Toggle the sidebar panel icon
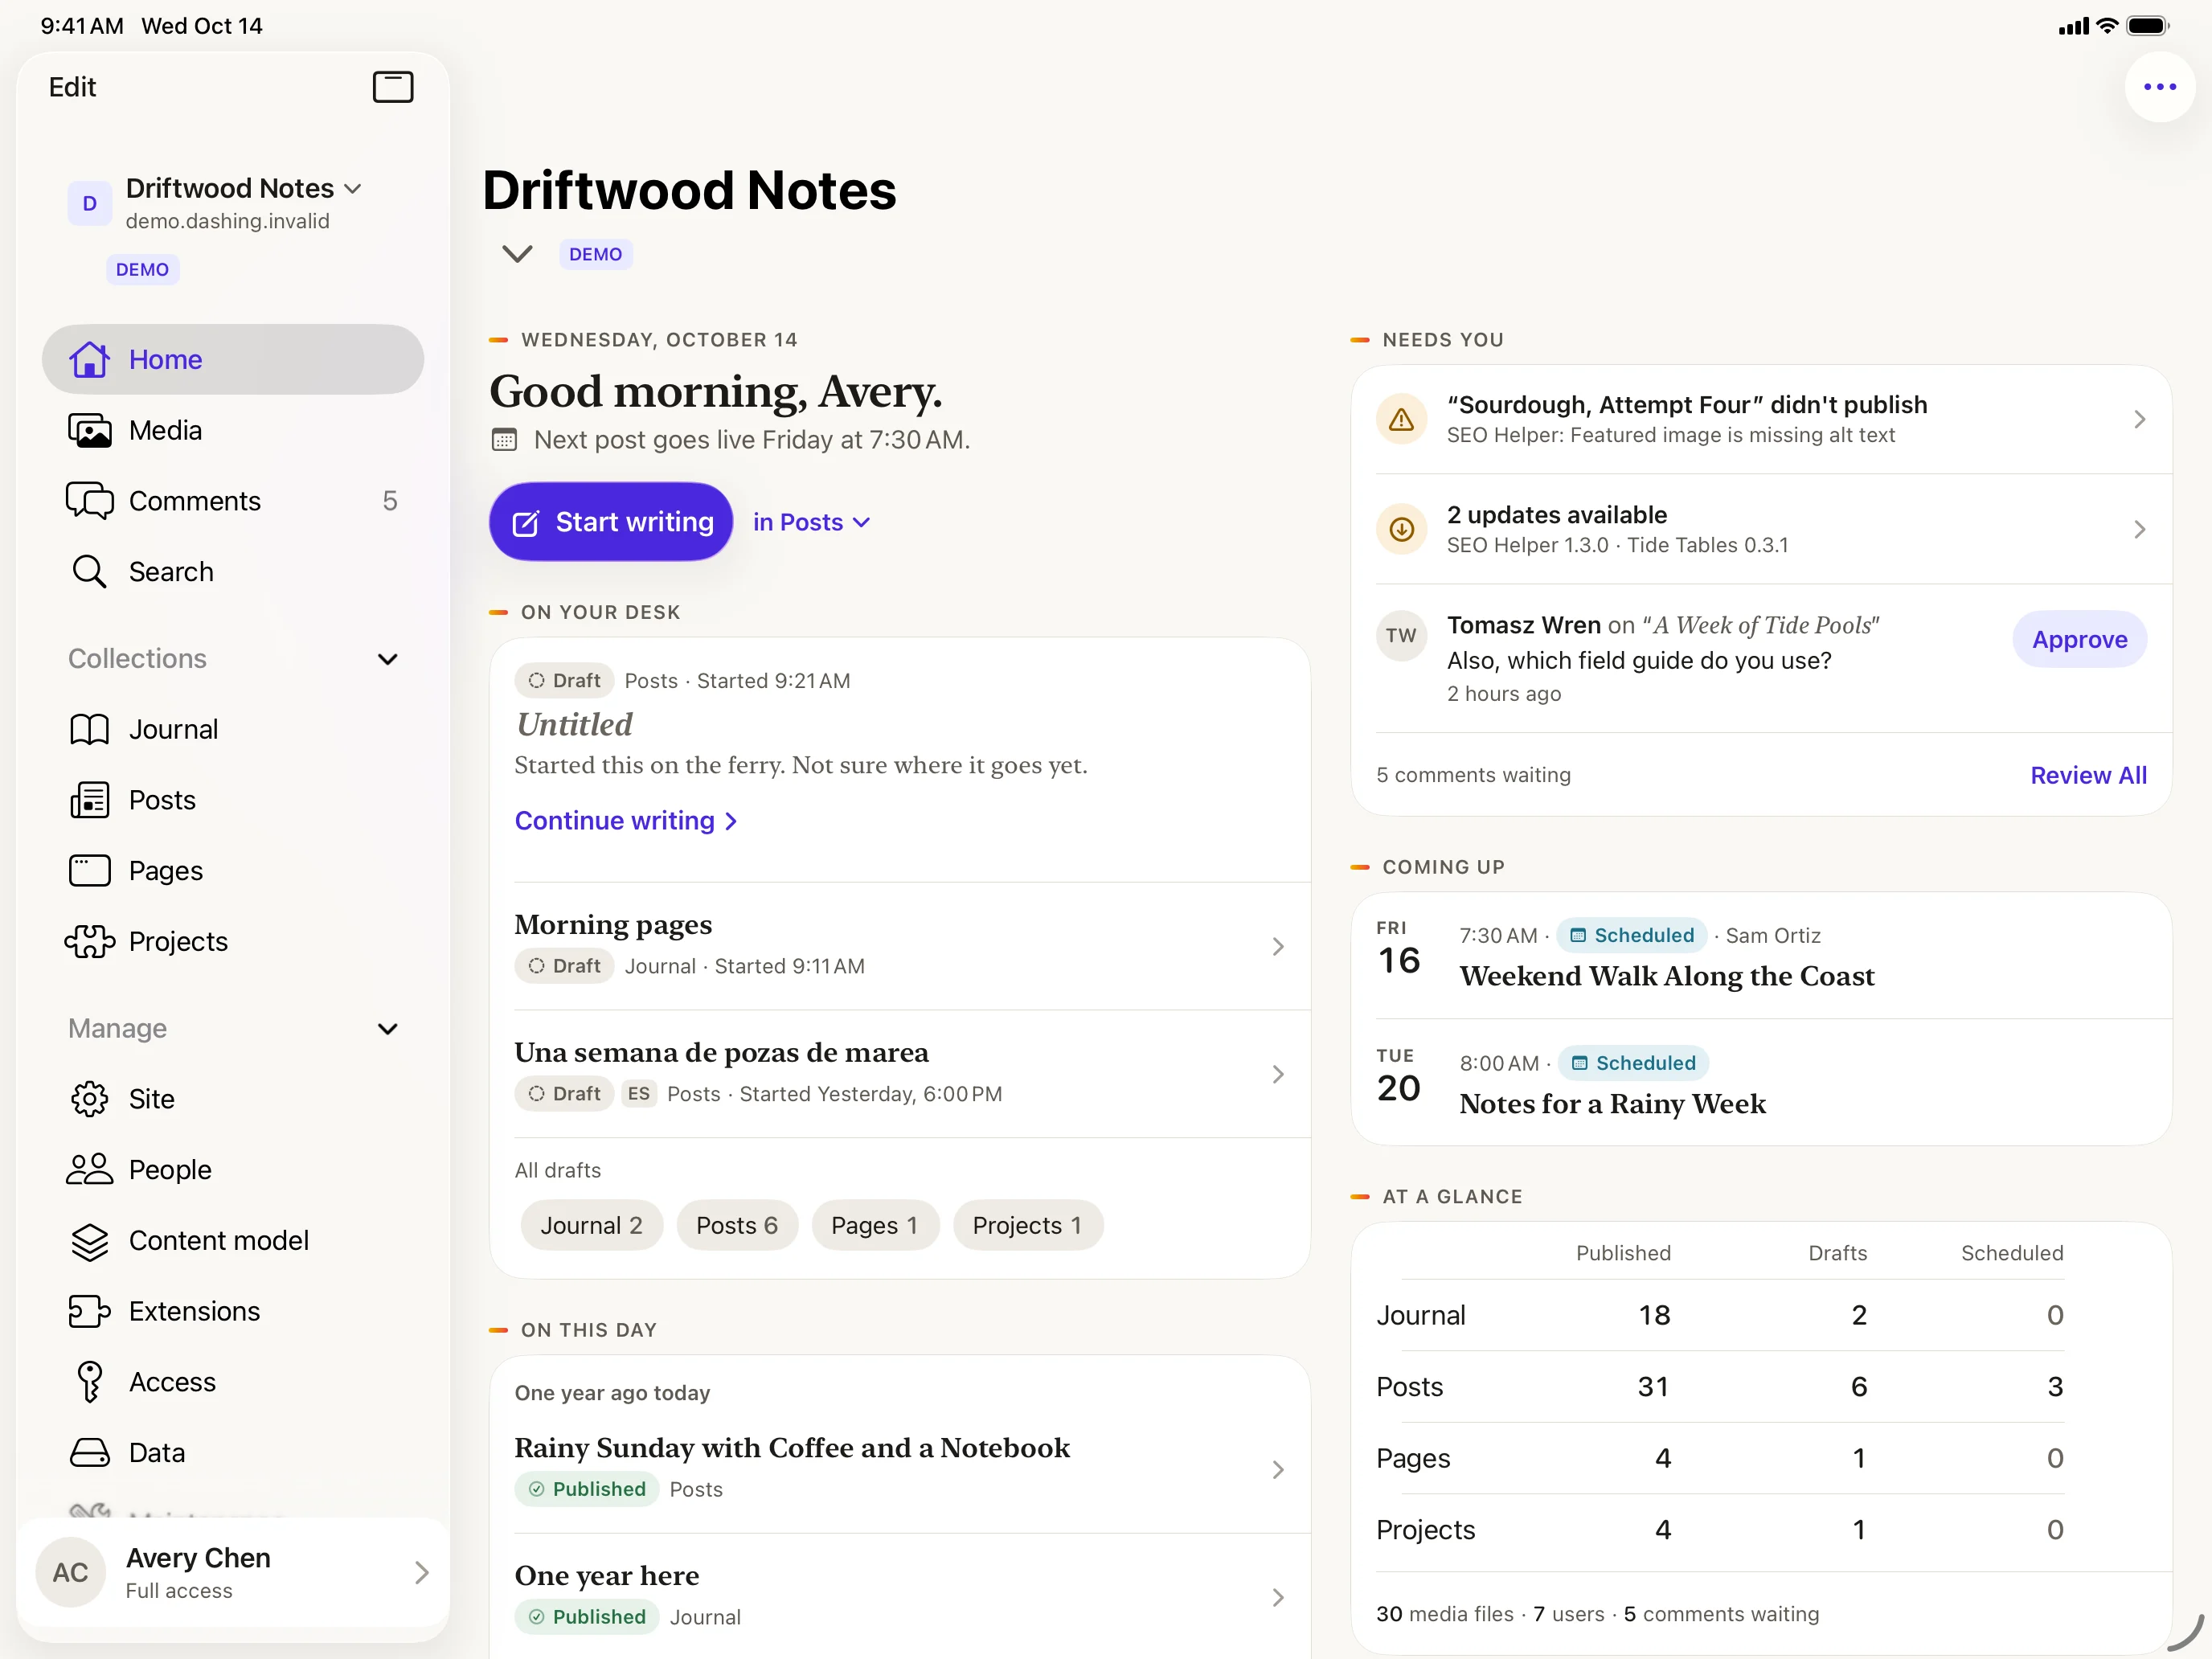The height and width of the screenshot is (1659, 2212). (393, 87)
